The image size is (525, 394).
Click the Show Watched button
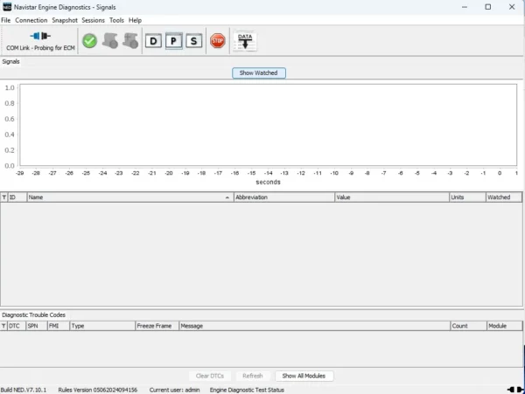click(259, 73)
